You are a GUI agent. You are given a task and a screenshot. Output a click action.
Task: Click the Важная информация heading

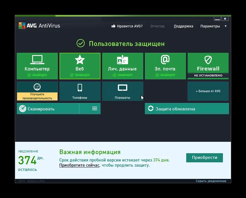pos(90,152)
